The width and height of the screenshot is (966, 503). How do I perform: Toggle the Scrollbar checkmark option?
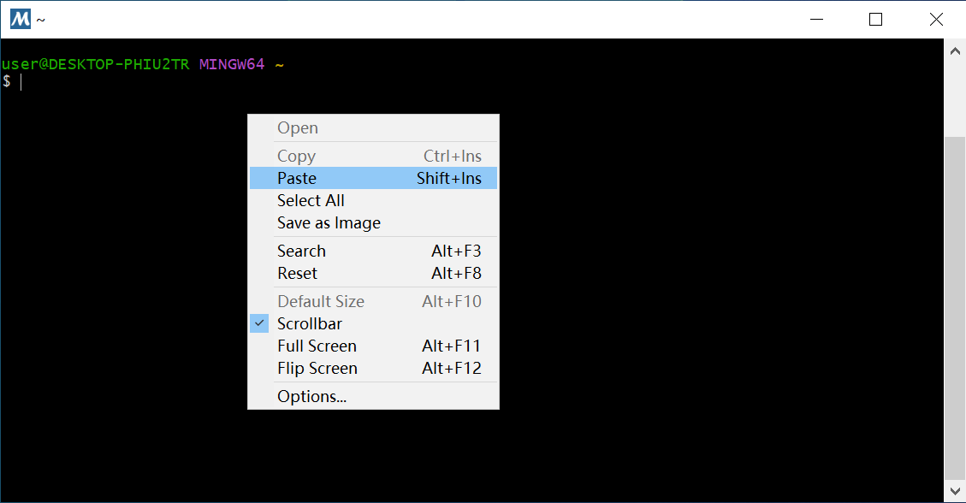(x=309, y=324)
